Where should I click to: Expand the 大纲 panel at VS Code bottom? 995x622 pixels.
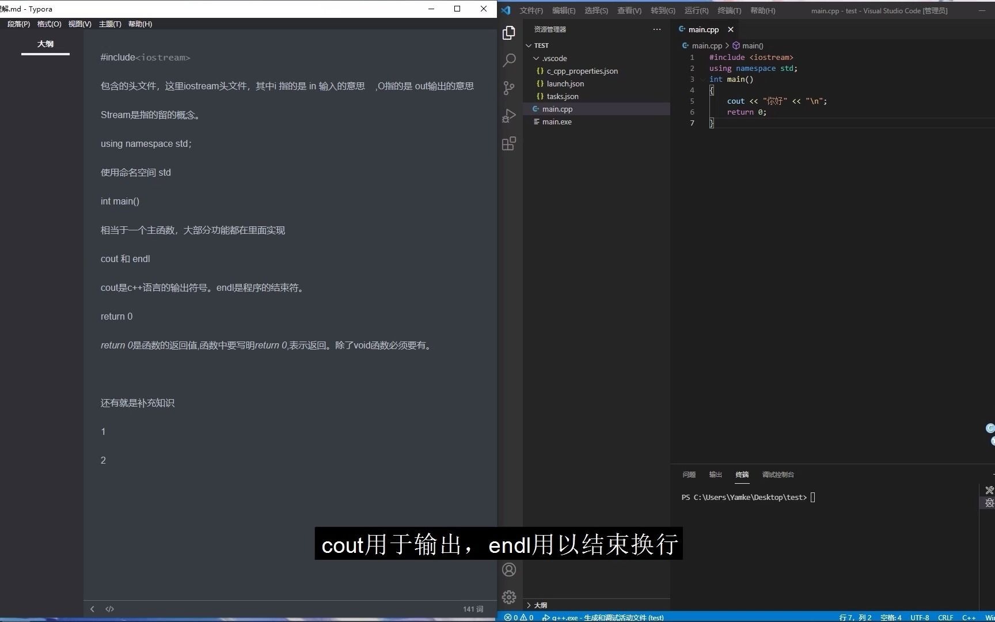(x=540, y=605)
